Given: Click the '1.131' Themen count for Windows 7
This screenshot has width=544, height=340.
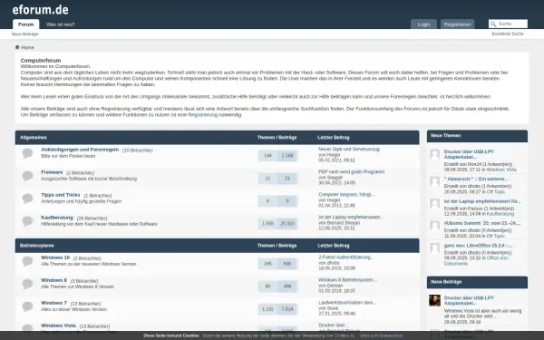Looking at the screenshot, I should (x=267, y=309).
